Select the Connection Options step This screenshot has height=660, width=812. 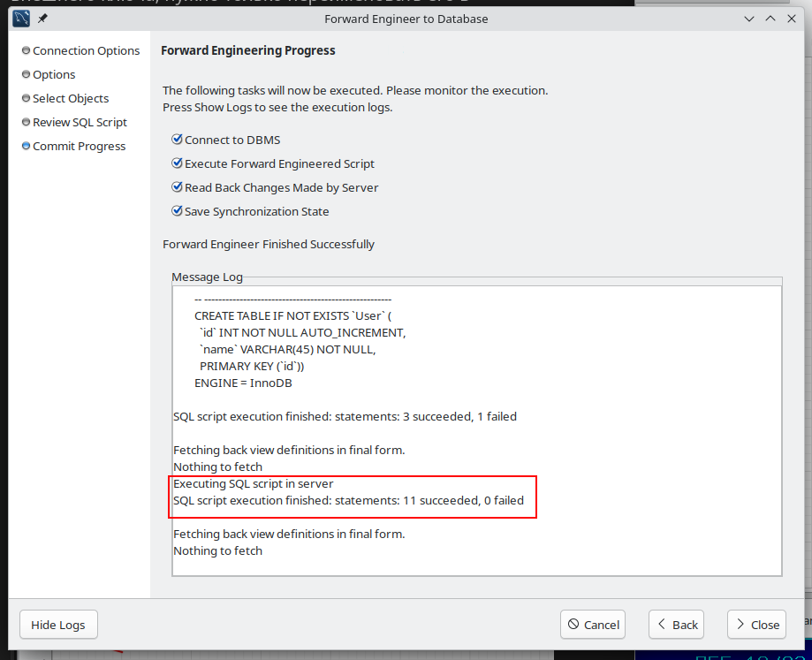click(x=86, y=51)
